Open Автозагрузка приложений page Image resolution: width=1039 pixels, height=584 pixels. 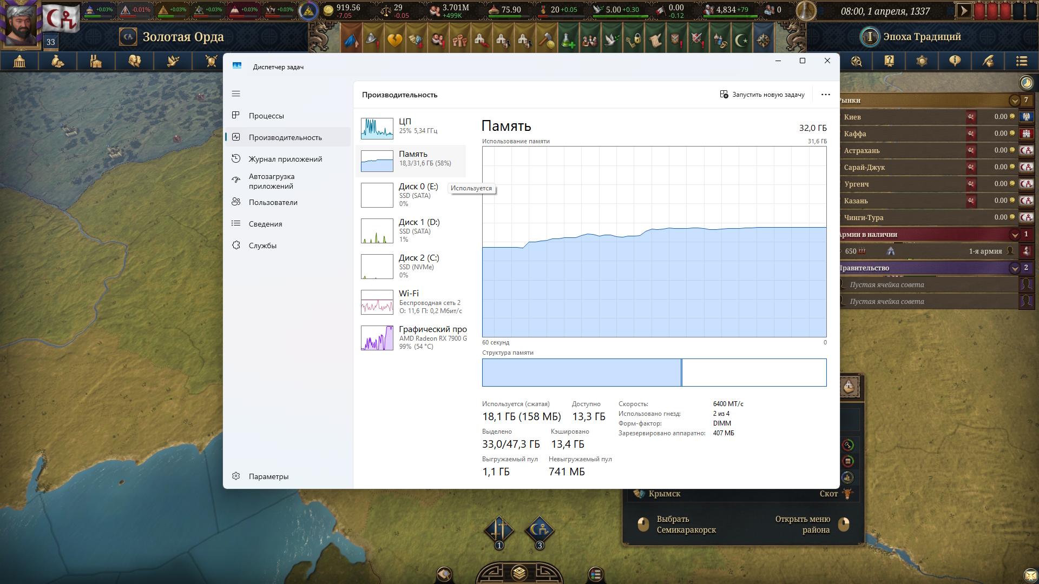point(288,181)
